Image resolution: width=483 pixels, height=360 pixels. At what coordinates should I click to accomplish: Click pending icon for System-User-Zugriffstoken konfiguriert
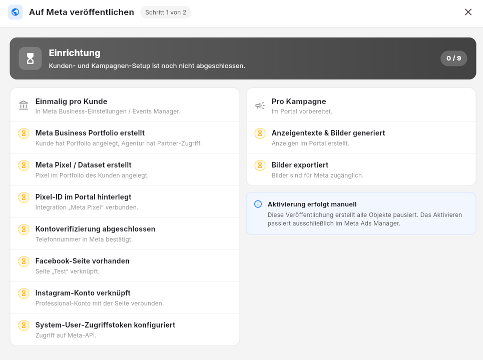[x=24, y=325]
